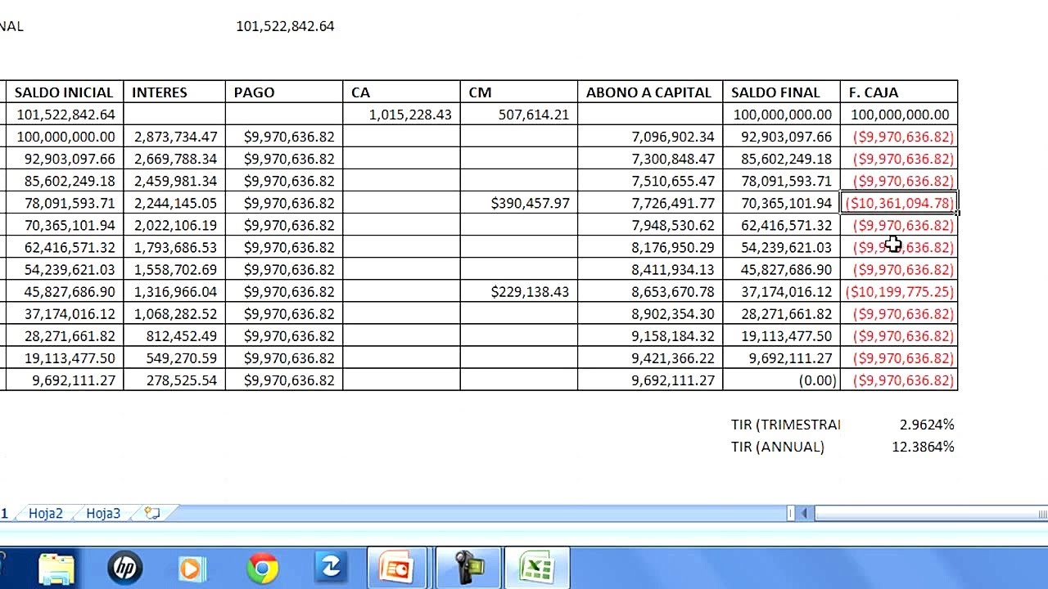The width and height of the screenshot is (1048, 589).
Task: Select the final balance cell (0.00)
Action: (x=781, y=380)
